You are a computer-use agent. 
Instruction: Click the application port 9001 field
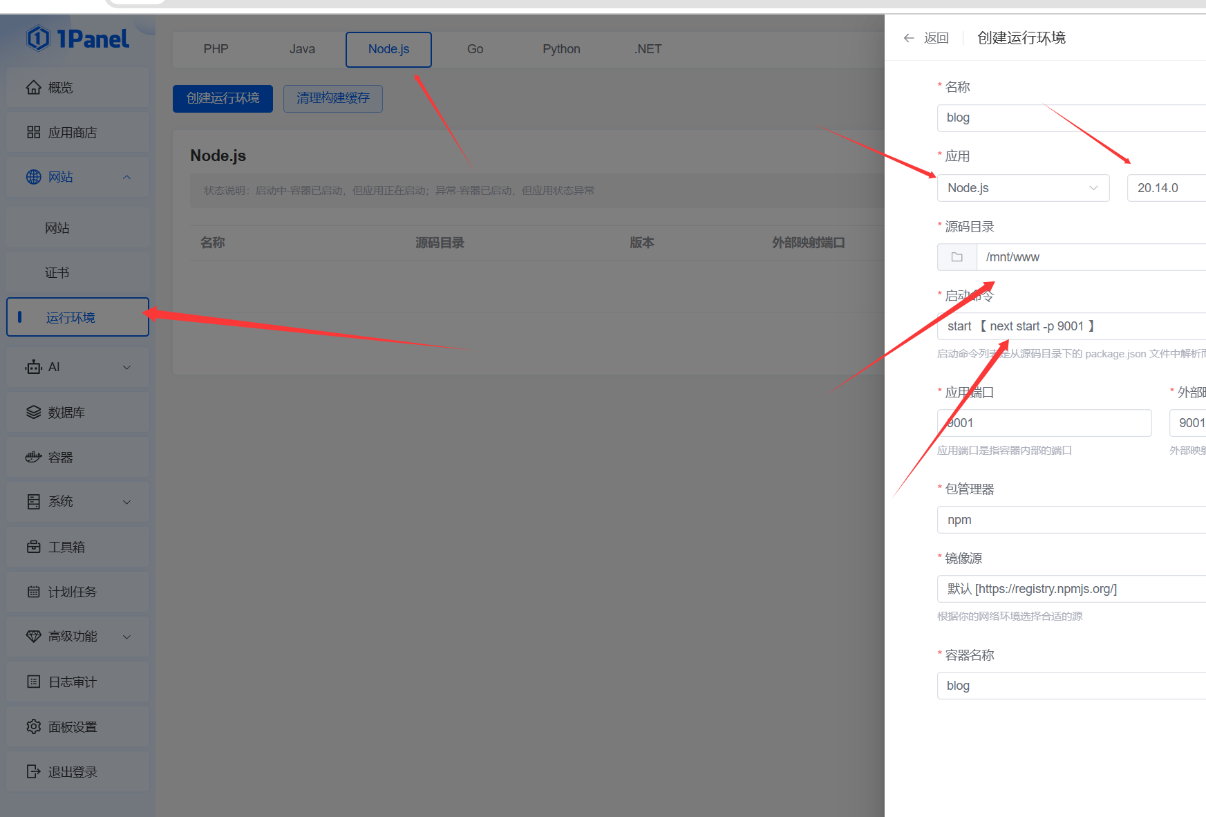coord(1044,423)
